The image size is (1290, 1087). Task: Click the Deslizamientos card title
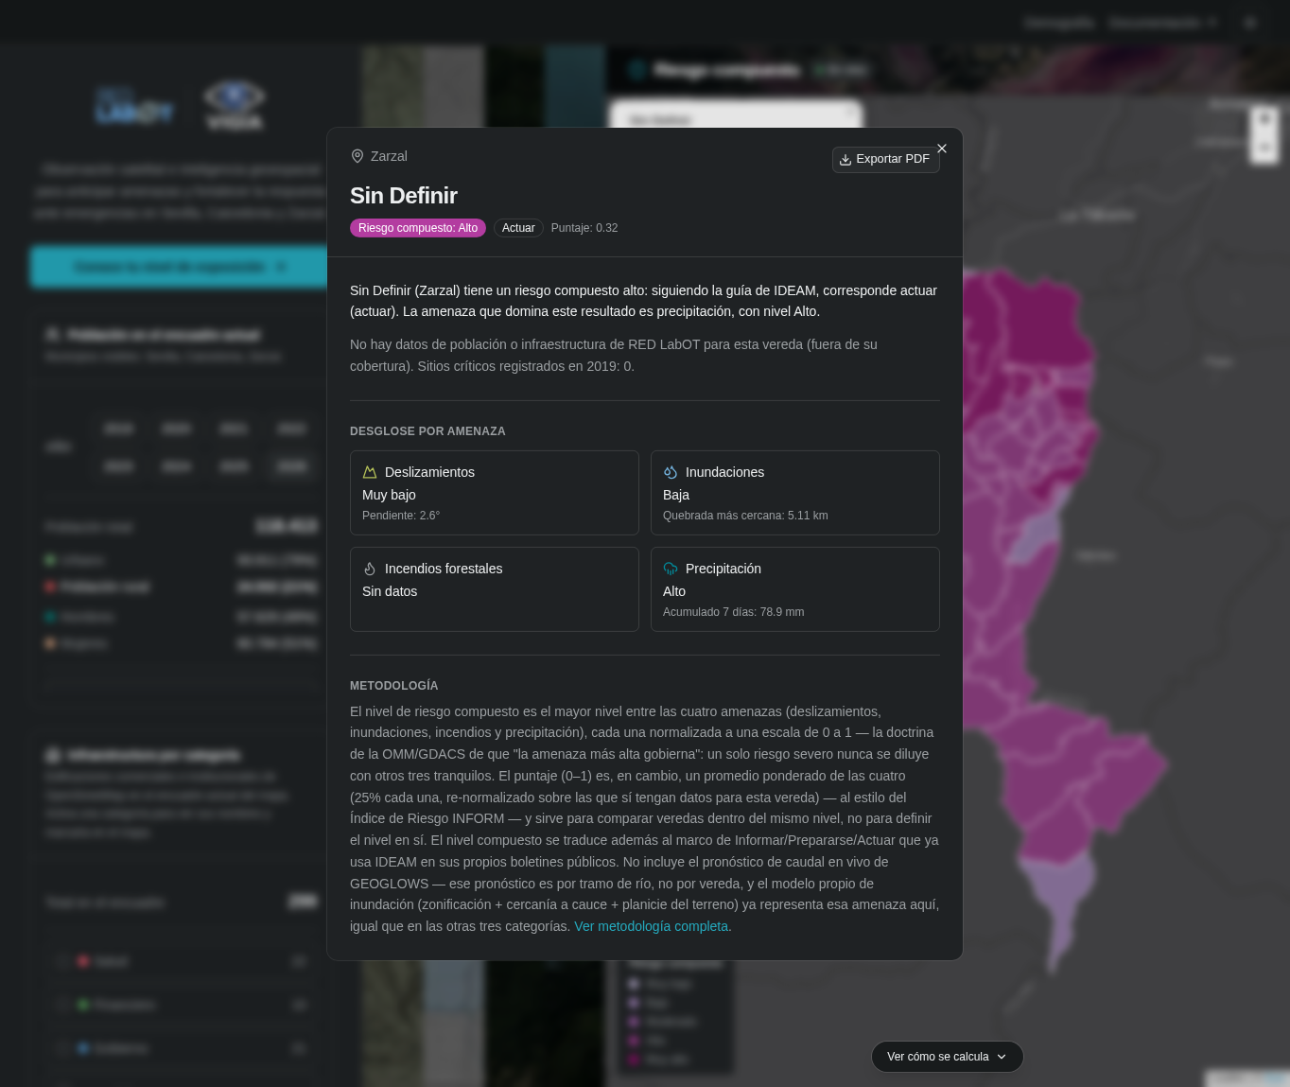click(429, 472)
